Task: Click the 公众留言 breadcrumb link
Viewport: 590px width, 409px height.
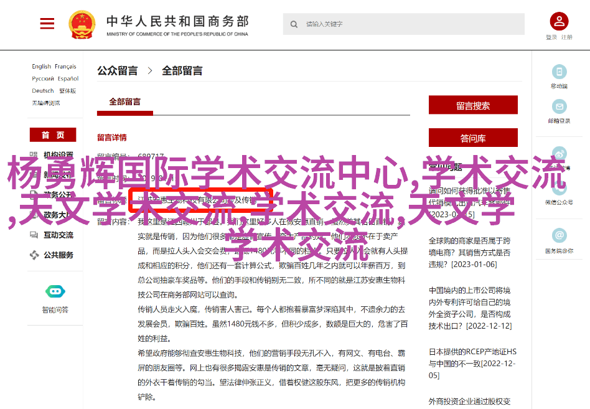Action: [118, 71]
